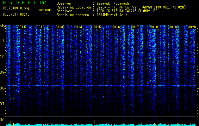The width and height of the screenshot is (199, 126).
Task: Click the Receiving Location label
Action: [x=74, y=7]
